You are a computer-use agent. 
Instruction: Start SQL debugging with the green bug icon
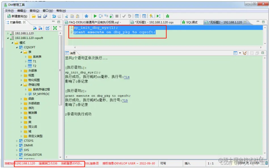pos(168,16)
